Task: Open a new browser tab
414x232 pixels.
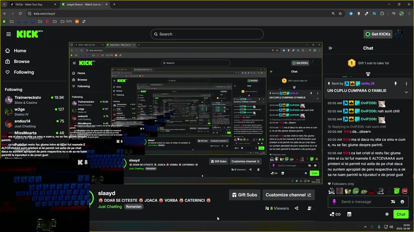Action: point(114,5)
